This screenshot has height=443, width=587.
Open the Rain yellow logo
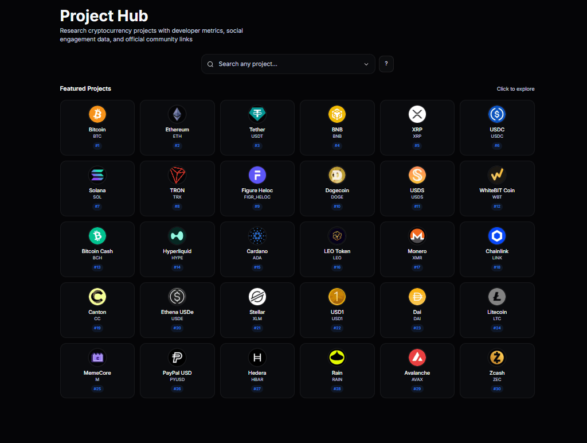pyautogui.click(x=337, y=357)
